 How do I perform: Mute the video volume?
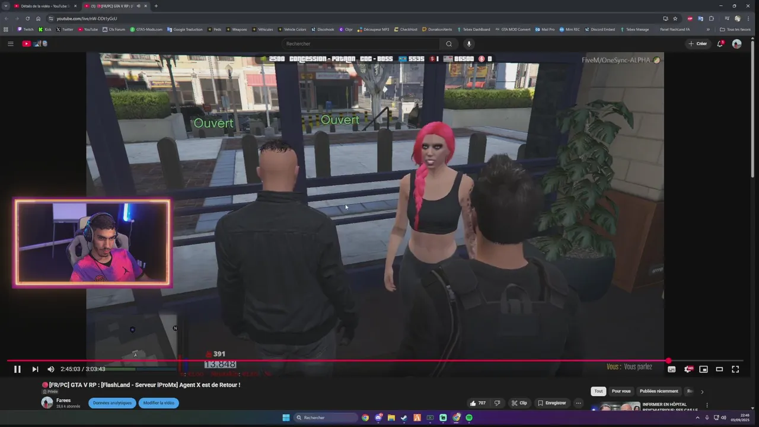click(51, 369)
